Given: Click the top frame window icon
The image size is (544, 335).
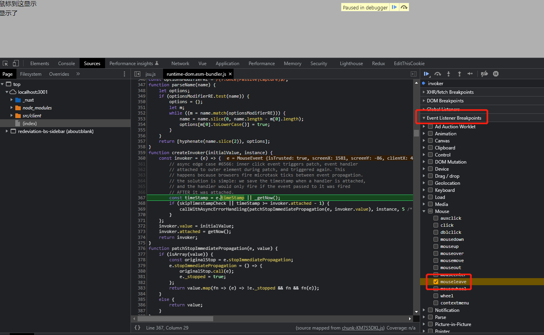Looking at the screenshot, I should [x=8, y=84].
